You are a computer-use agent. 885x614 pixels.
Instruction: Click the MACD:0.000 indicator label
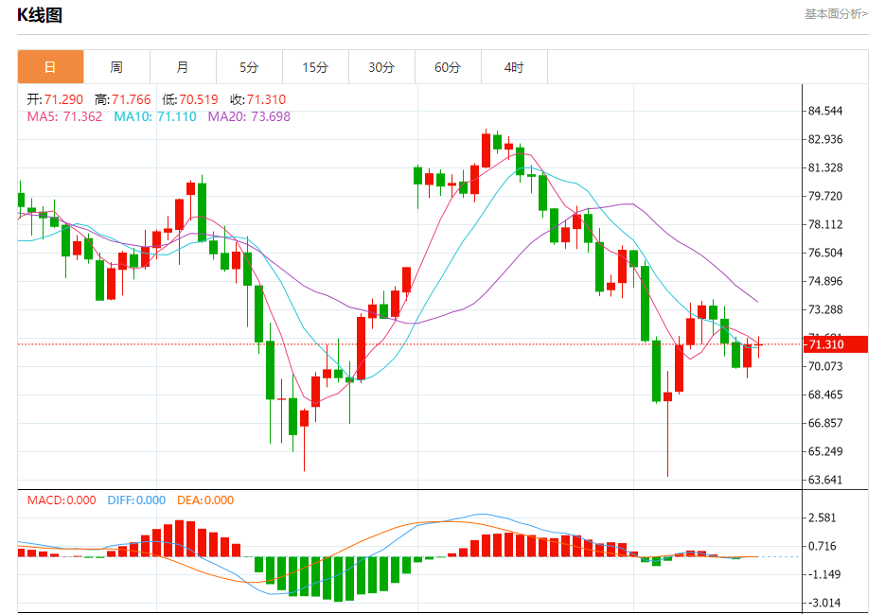(x=62, y=500)
